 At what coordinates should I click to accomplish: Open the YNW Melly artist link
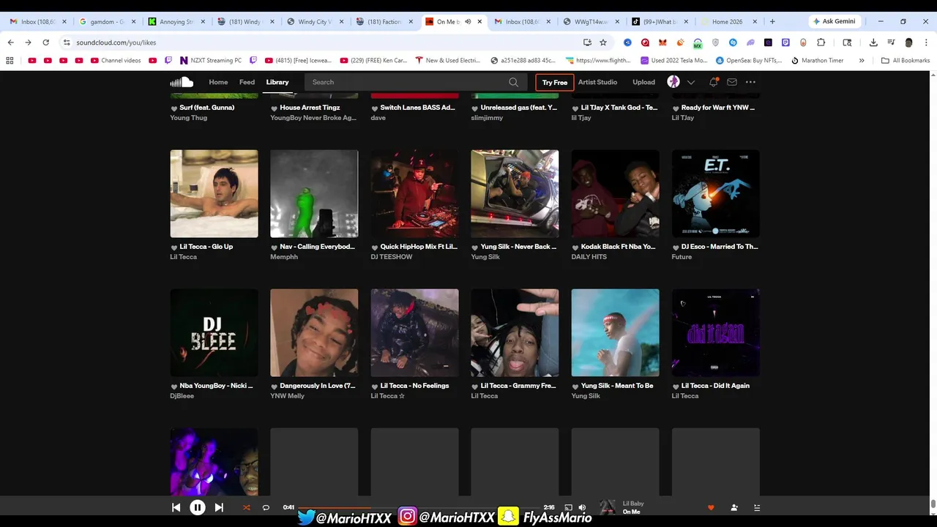tap(287, 396)
